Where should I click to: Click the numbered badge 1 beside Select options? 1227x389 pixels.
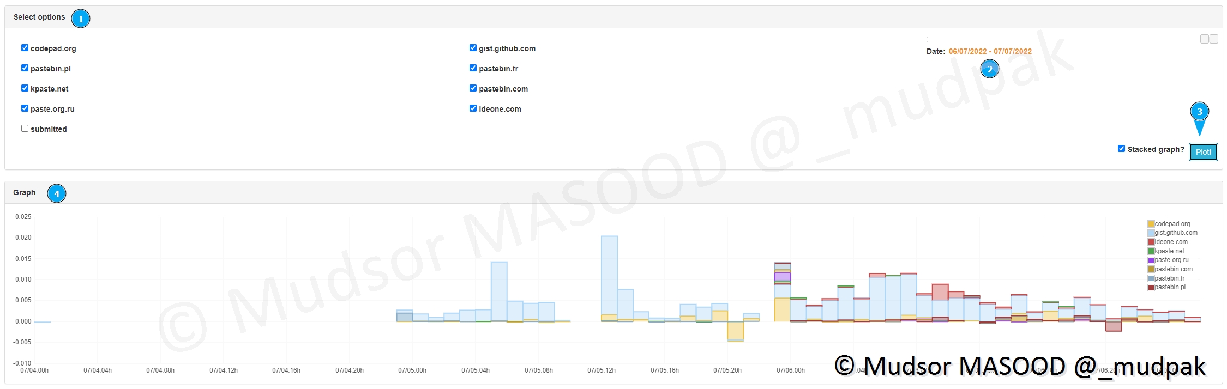coord(81,19)
